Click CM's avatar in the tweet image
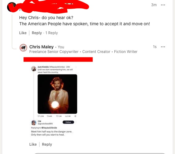This screenshot has width=175, height=154. pos(34,123)
